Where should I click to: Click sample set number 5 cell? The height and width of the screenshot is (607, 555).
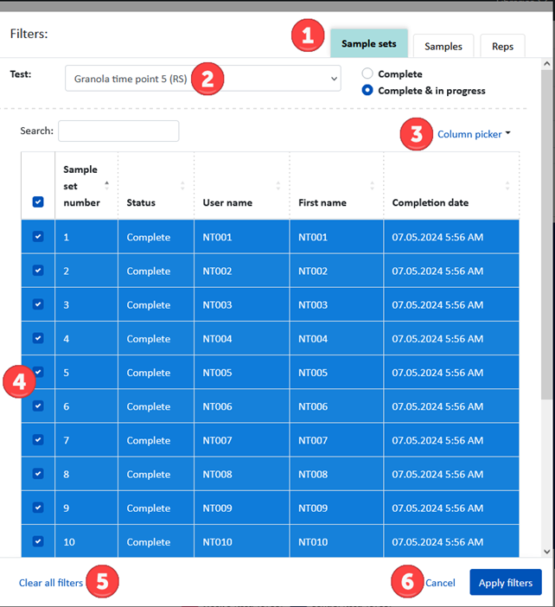point(86,373)
